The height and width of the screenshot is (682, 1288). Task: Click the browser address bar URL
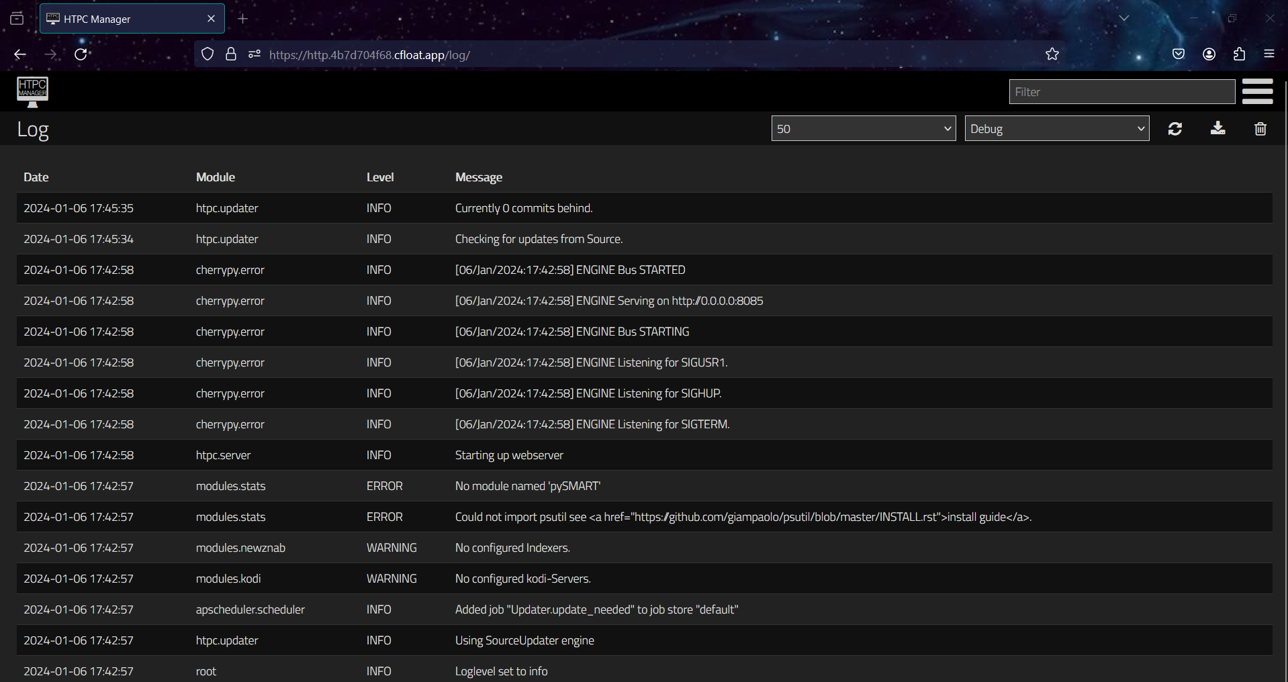click(x=369, y=55)
